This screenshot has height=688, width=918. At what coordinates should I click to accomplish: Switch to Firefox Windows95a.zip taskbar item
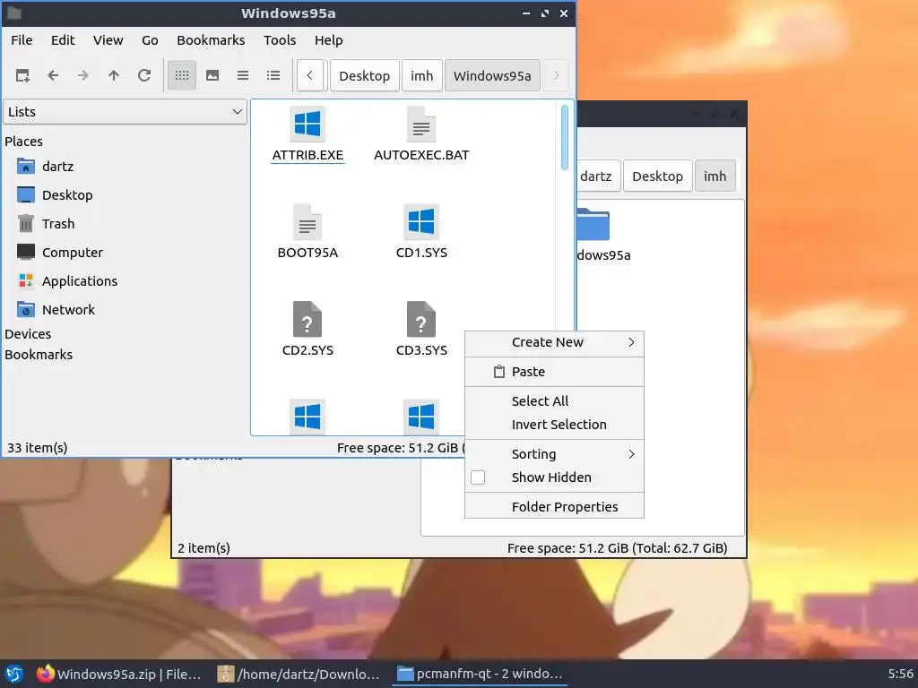[x=119, y=674]
